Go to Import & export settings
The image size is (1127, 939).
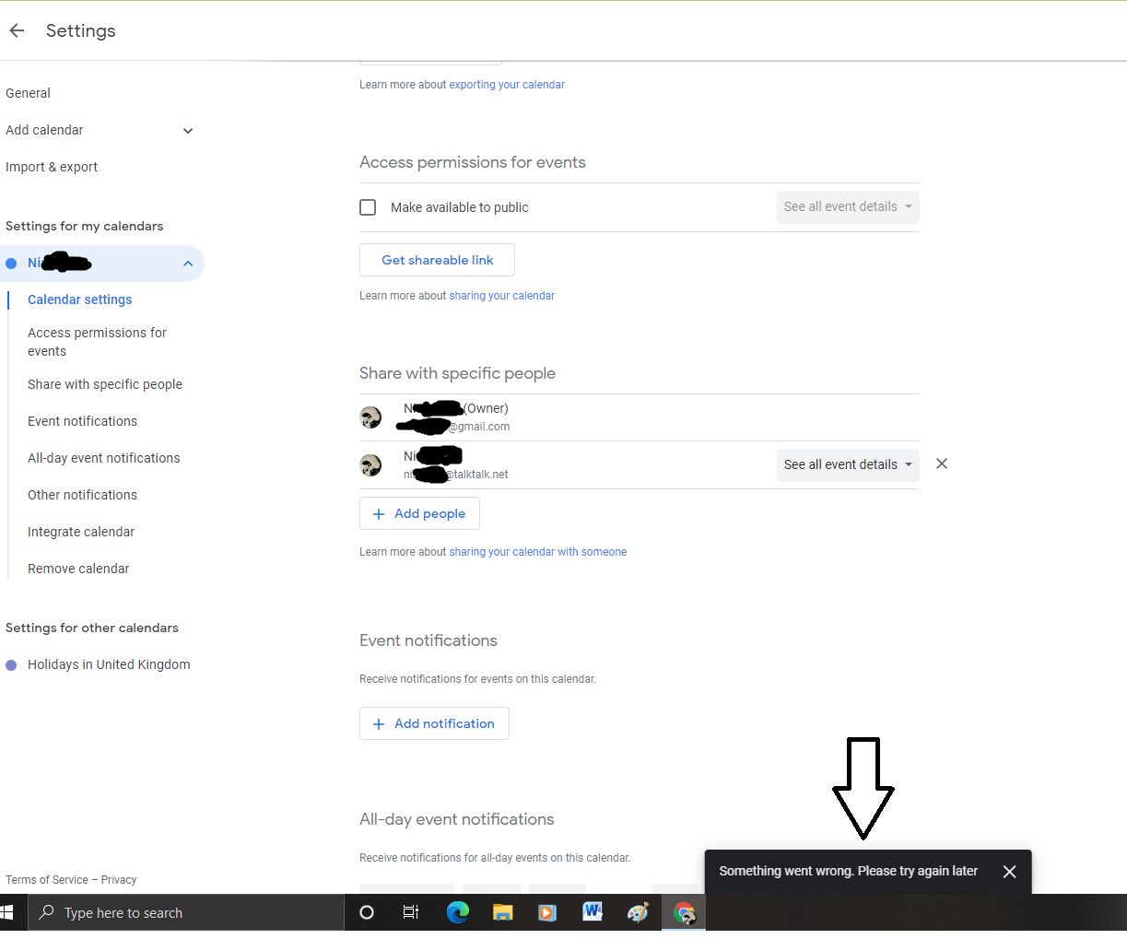[x=52, y=167]
